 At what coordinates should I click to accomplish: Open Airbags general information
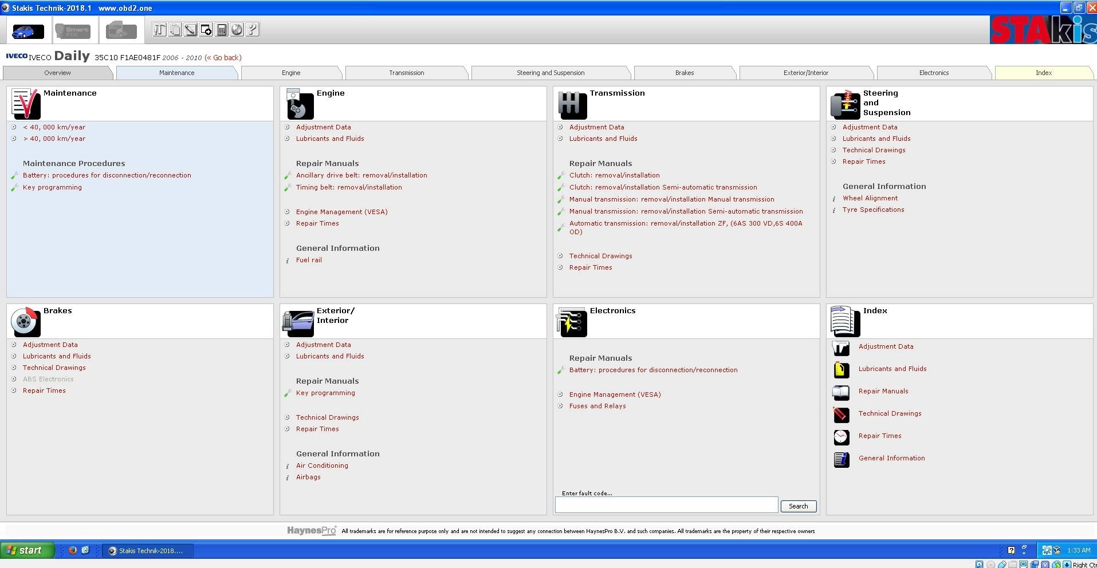308,477
